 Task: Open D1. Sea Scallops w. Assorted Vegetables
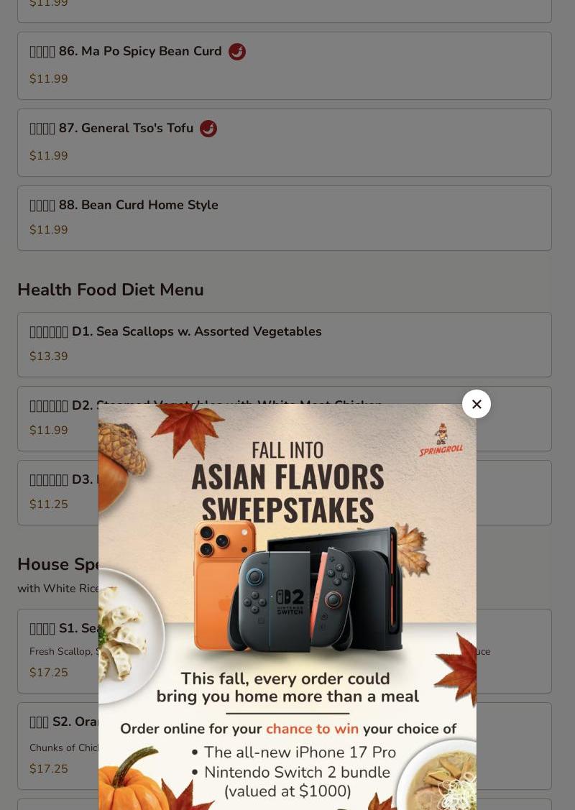click(285, 344)
